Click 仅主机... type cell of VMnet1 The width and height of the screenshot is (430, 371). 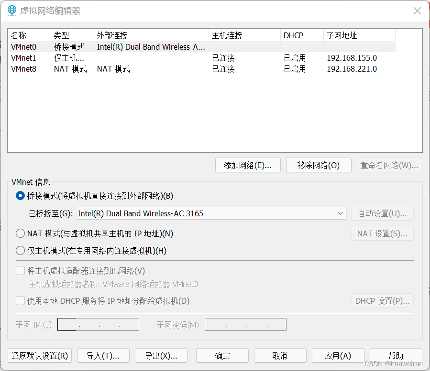[69, 58]
